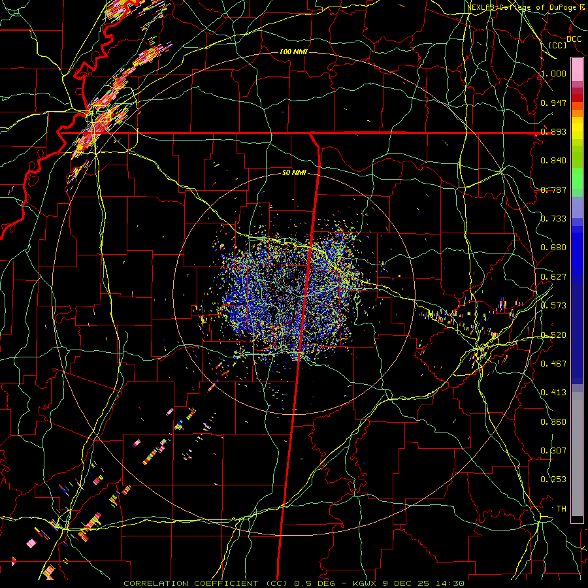
Task: Select the 0.893 legend value
Action: coord(553,131)
